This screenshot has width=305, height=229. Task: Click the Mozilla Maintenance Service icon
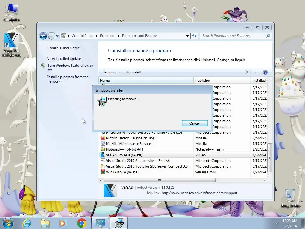tap(103, 144)
